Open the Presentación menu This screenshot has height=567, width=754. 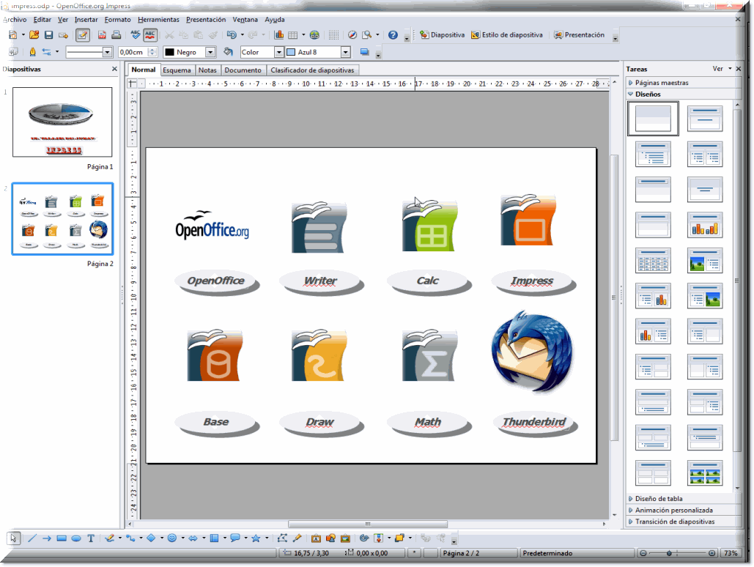206,20
